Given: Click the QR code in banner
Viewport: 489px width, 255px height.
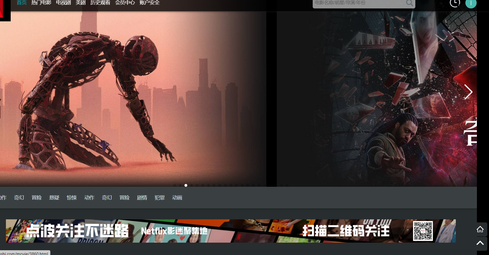Looking at the screenshot, I should (x=423, y=231).
